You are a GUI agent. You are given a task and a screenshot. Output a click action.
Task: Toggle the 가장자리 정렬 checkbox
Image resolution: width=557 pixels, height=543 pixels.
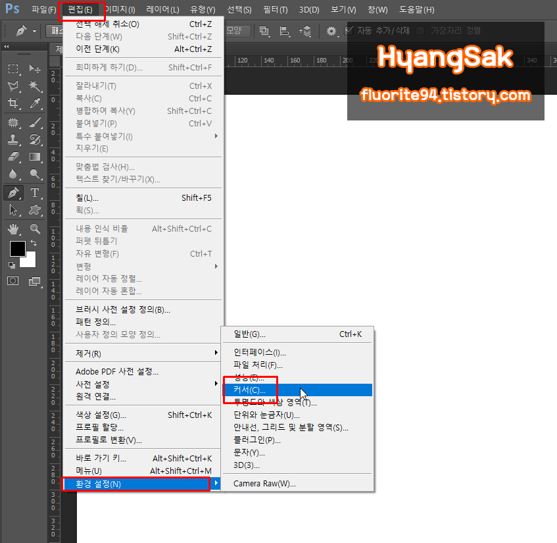click(x=421, y=31)
